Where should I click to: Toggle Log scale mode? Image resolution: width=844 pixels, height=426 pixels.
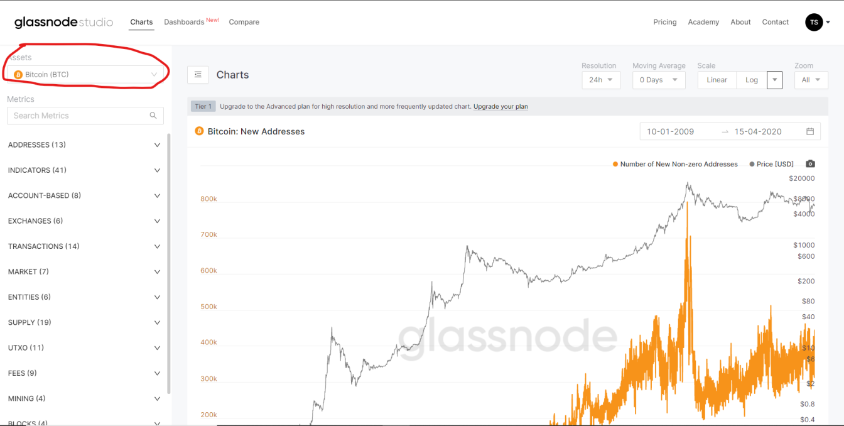752,80
